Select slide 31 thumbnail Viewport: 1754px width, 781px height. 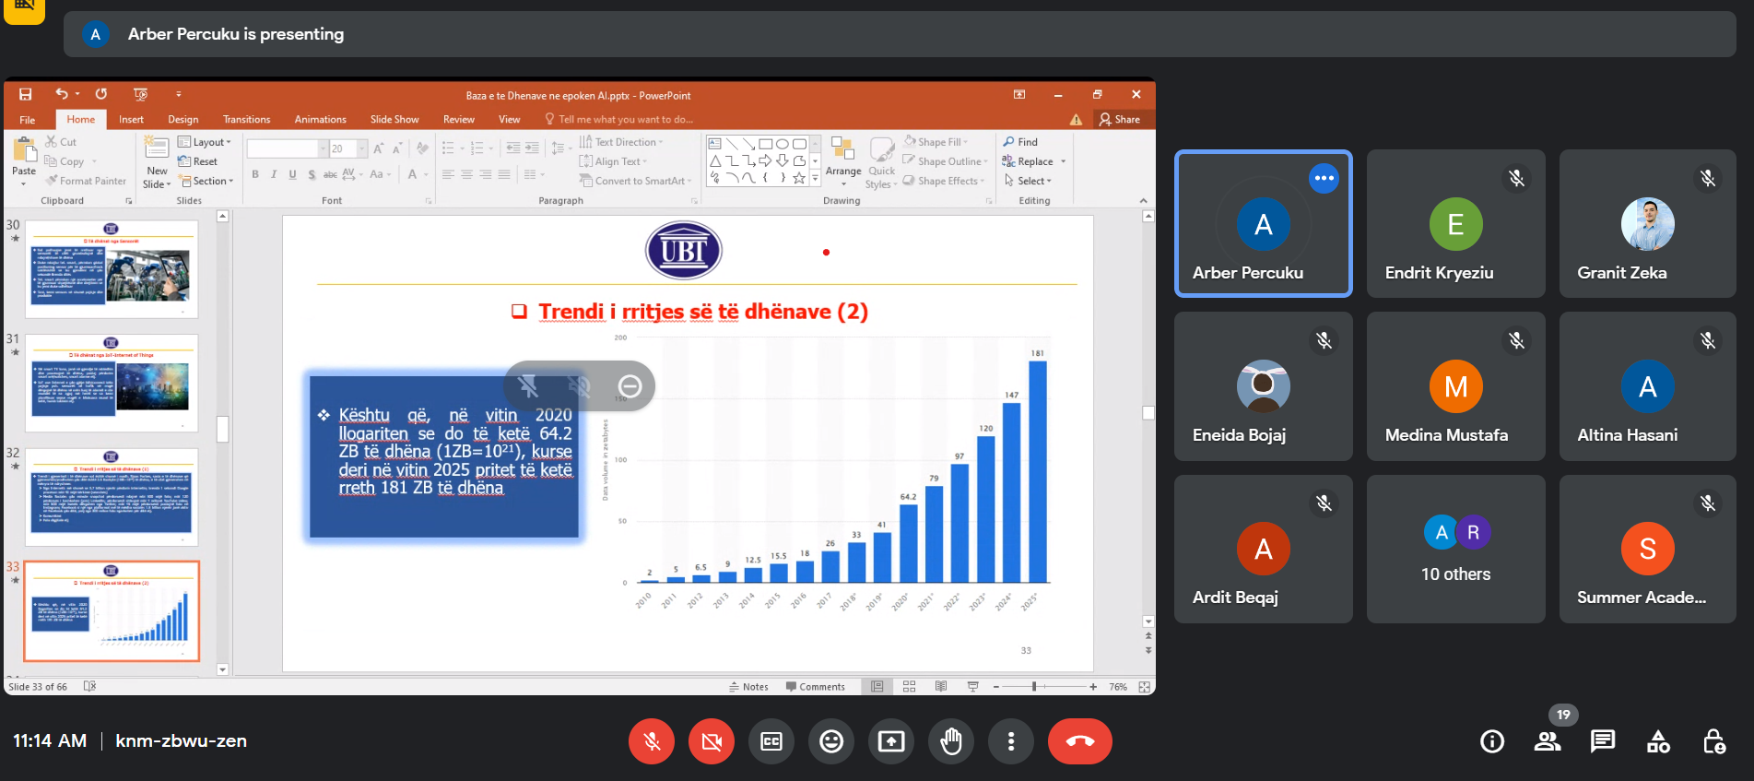coord(112,383)
